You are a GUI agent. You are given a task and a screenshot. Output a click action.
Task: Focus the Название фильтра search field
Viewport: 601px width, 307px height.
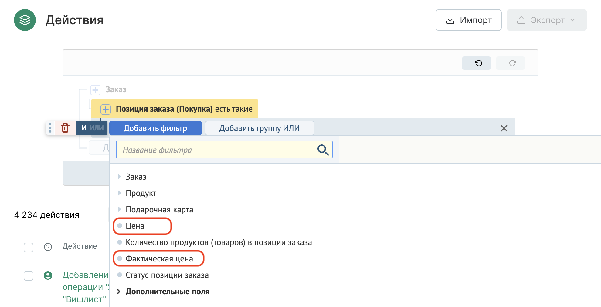coord(224,150)
